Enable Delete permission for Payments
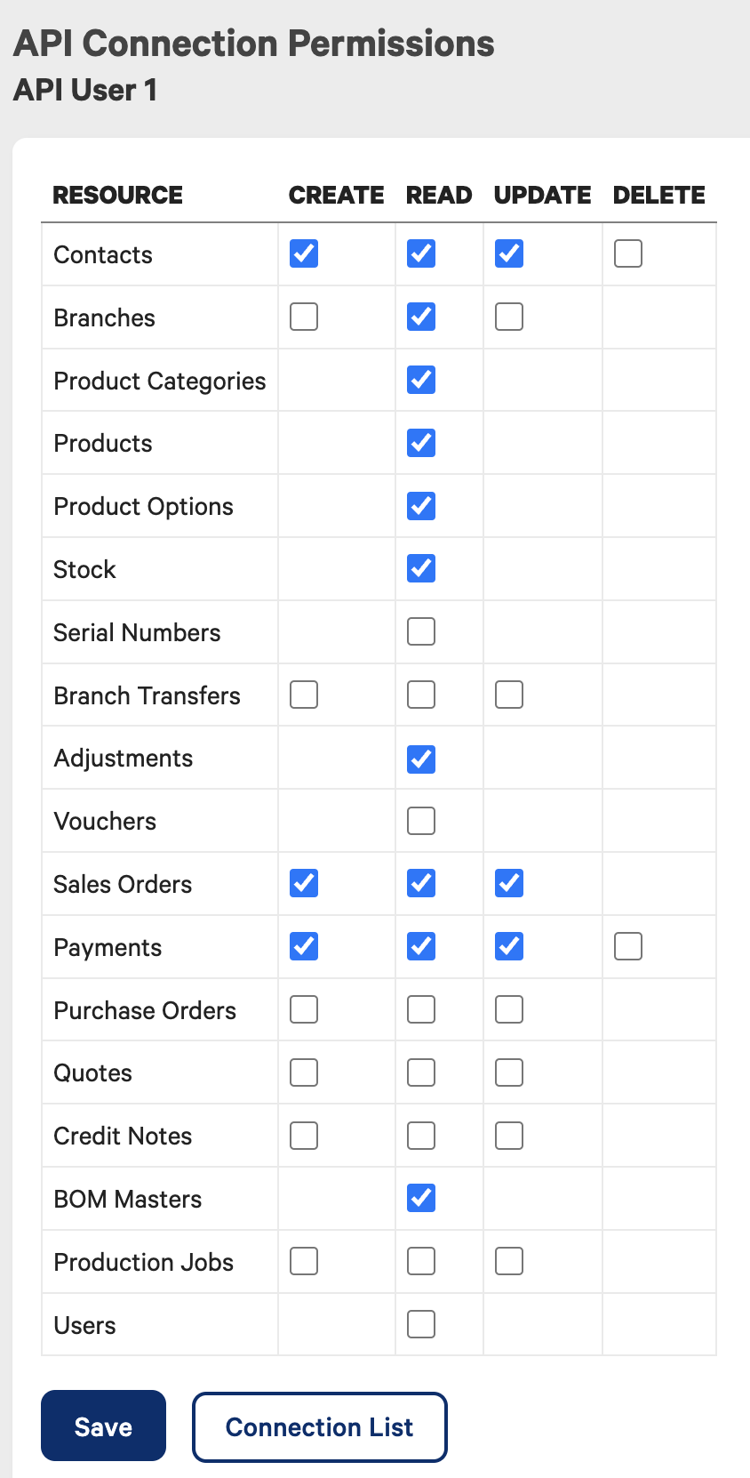Screen dimensions: 750x1478 [628, 946]
